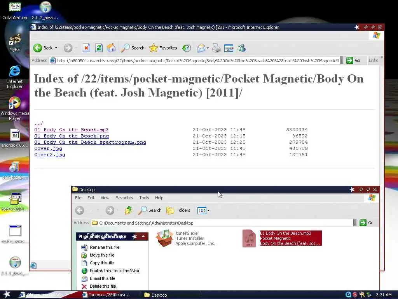
Task: Open the Favorites menu in Desktop window
Action: point(124,198)
